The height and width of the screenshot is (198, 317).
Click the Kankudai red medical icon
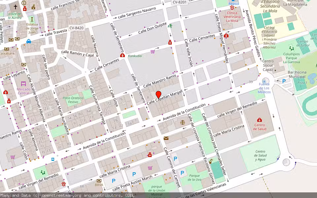[122, 55]
